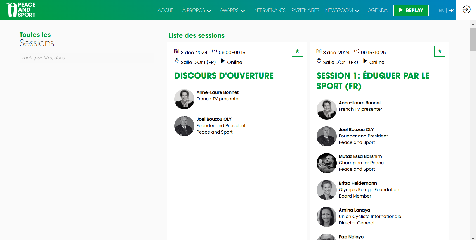Click '3 déc. 2024' date in Session 1 card
The height and width of the screenshot is (240, 476).
(336, 53)
